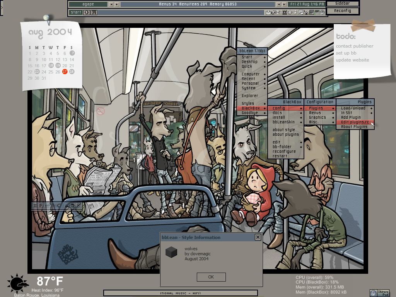Open the edit submenu in BlackBox menu
396x297 pixels.
coord(286,142)
